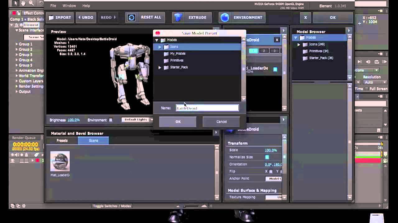Expand Icons (249) in Model Browser
This screenshot has height=223, width=398.
tap(299, 44)
